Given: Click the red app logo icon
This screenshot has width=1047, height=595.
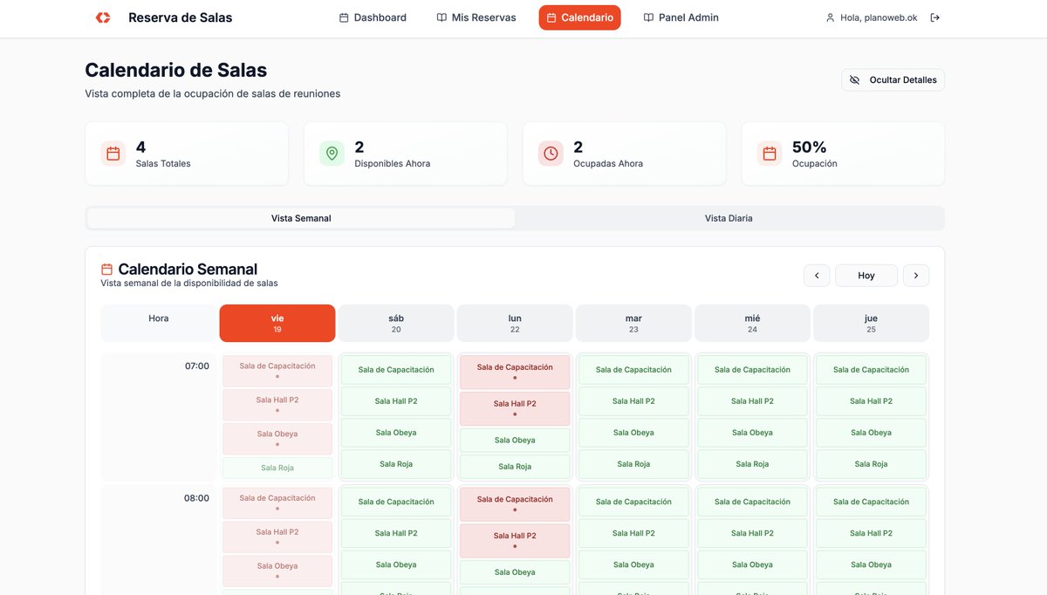Looking at the screenshot, I should [x=103, y=17].
